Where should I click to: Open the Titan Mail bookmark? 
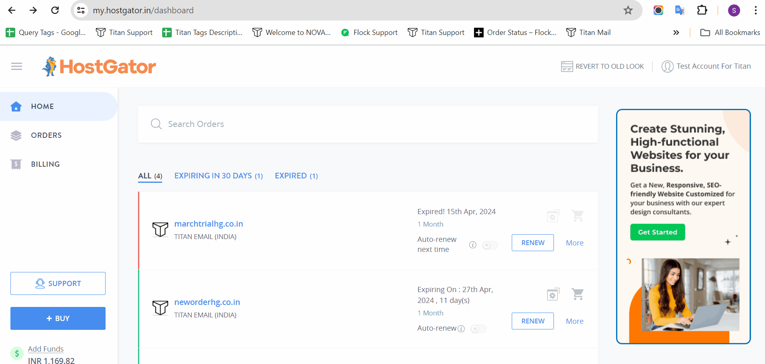(588, 33)
